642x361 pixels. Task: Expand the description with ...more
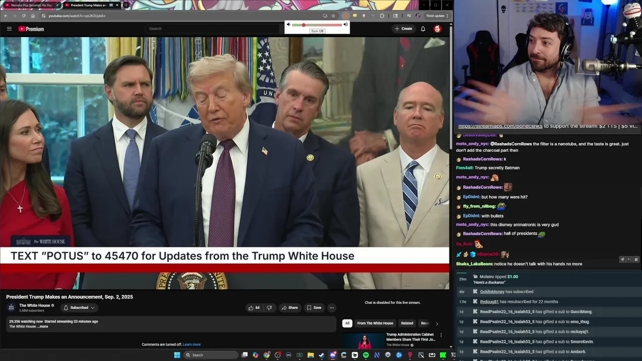click(x=43, y=326)
